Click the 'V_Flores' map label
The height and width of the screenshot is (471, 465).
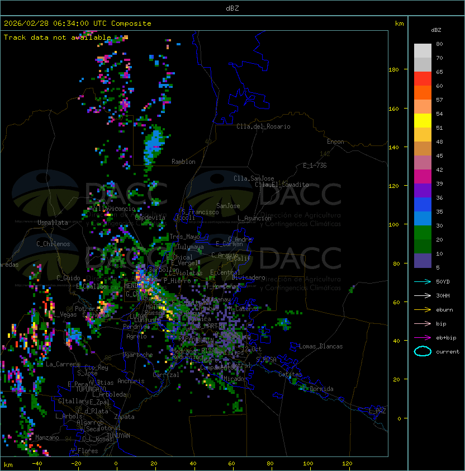(x=84, y=451)
